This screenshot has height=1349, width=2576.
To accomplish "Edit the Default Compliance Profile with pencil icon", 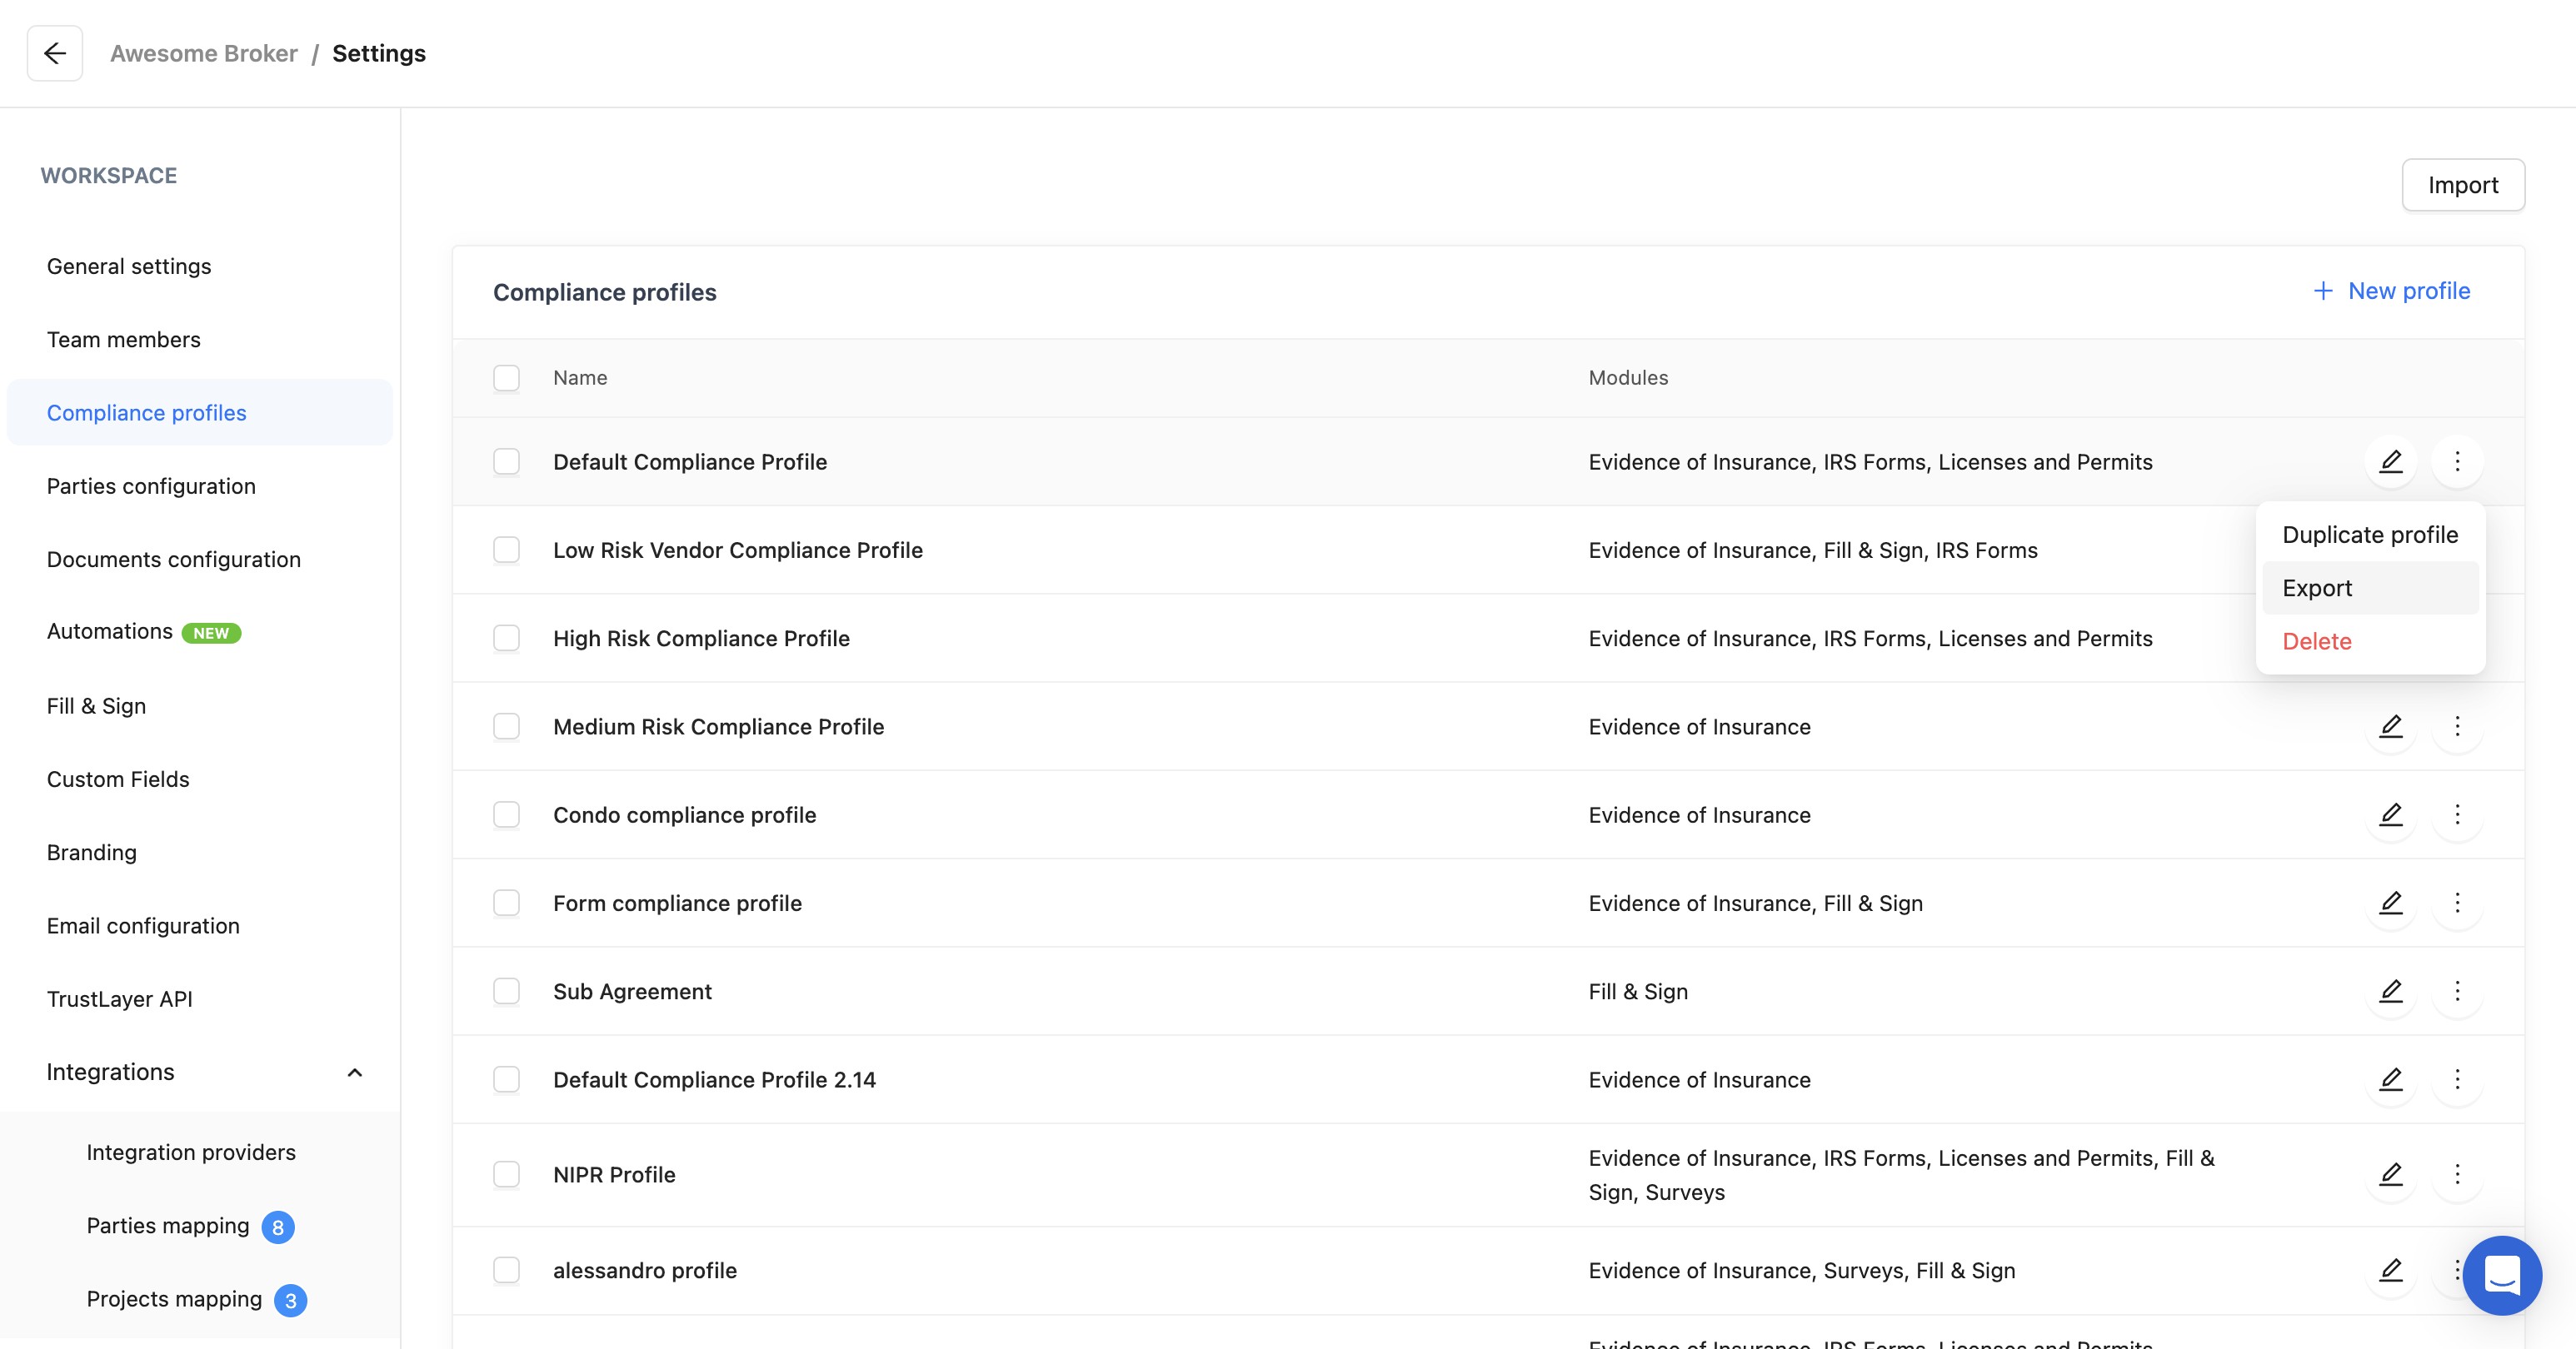I will [x=2390, y=461].
